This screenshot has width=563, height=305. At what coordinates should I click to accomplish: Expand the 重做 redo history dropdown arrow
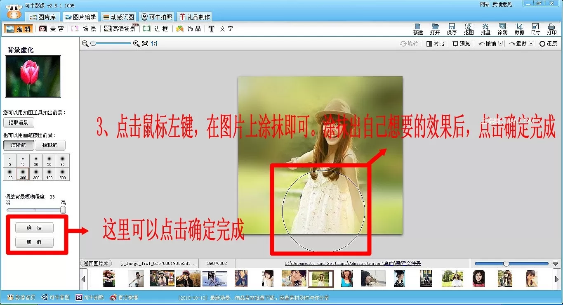(x=531, y=43)
